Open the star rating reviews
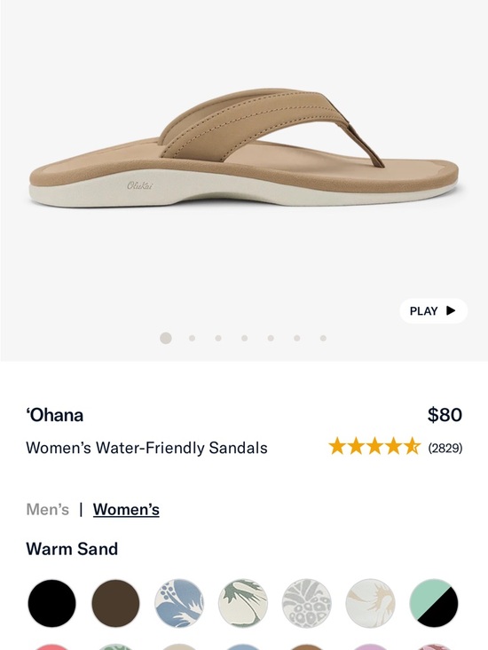Viewport: 488px width, 650px height. 374,447
